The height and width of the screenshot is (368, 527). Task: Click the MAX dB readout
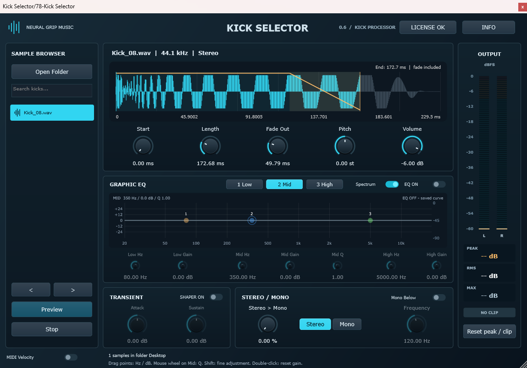click(489, 293)
